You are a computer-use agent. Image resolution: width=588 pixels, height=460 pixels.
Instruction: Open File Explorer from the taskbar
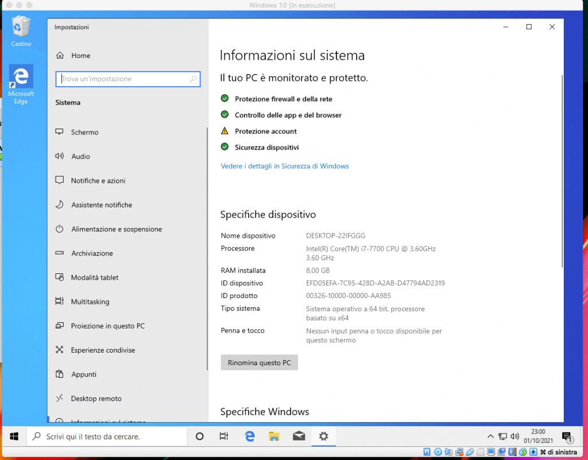pyautogui.click(x=274, y=436)
